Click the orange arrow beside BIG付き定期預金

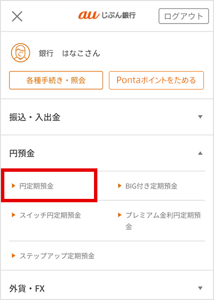click(x=120, y=186)
